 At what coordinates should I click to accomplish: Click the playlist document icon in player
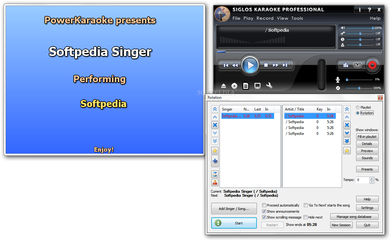pyautogui.click(x=245, y=86)
